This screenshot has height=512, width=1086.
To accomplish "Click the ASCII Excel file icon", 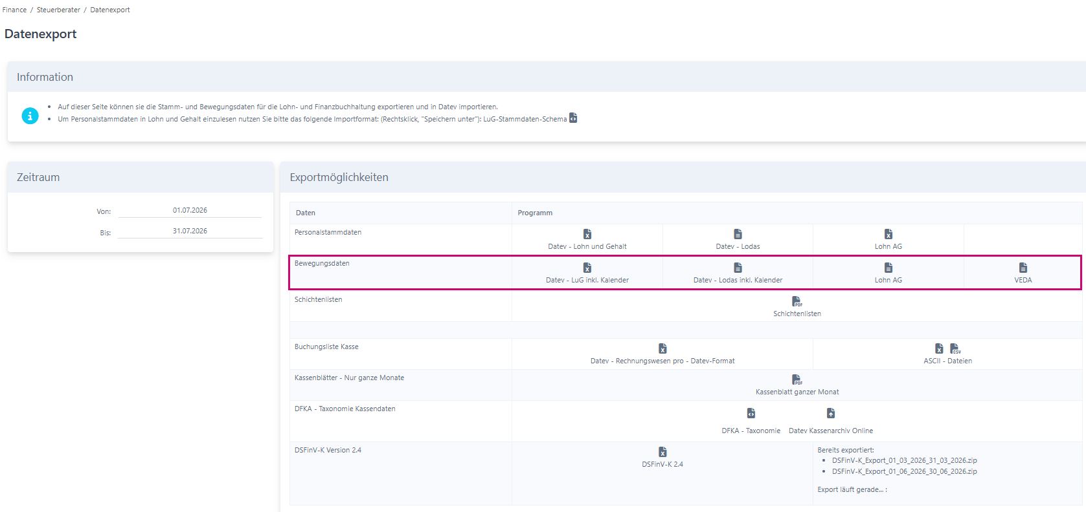I will point(939,348).
